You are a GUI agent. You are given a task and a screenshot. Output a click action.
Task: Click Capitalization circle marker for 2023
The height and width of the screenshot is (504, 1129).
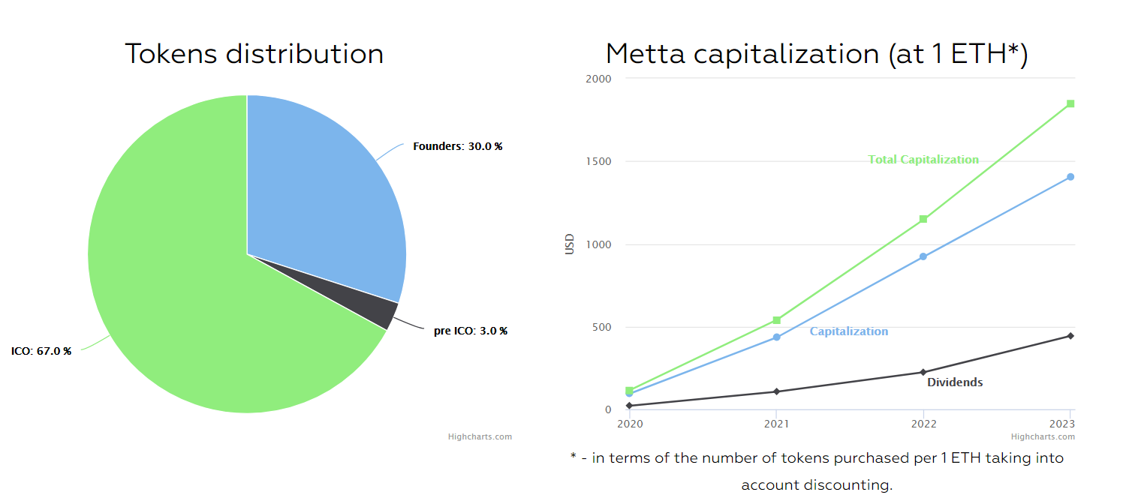tap(1070, 177)
